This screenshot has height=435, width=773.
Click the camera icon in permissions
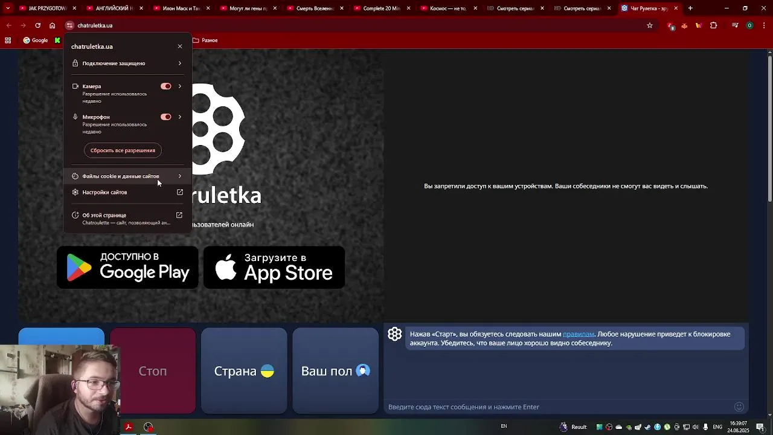(x=75, y=86)
